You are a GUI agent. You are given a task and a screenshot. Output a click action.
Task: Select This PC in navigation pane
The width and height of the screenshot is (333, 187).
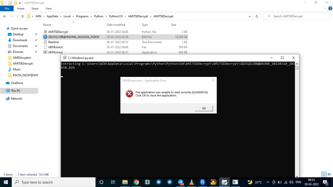[16, 91]
